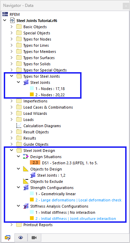Click the Design Situations icon

(x=26, y=157)
